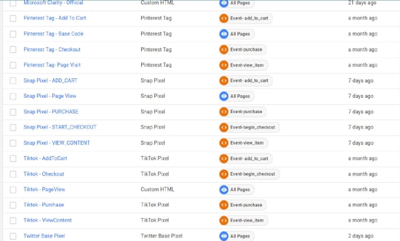Click the Event-view_item chip in Pinterest Page Visit row
400x241 pixels.
(244, 65)
